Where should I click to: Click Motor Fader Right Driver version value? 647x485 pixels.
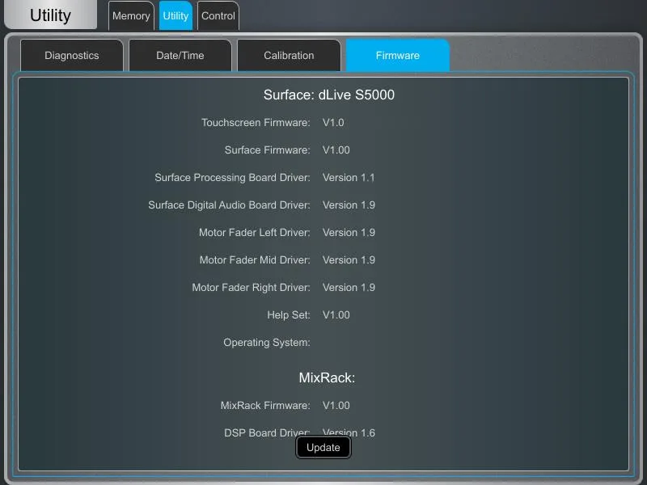(349, 288)
